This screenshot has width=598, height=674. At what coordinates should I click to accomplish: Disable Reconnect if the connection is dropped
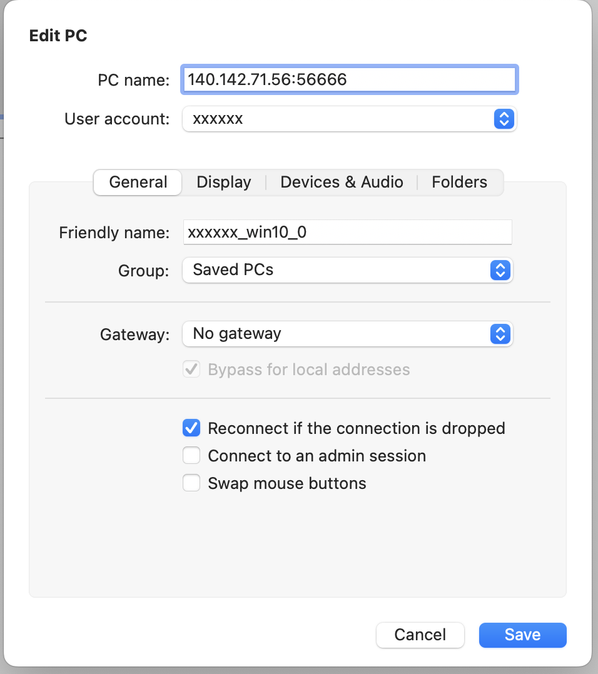[191, 428]
